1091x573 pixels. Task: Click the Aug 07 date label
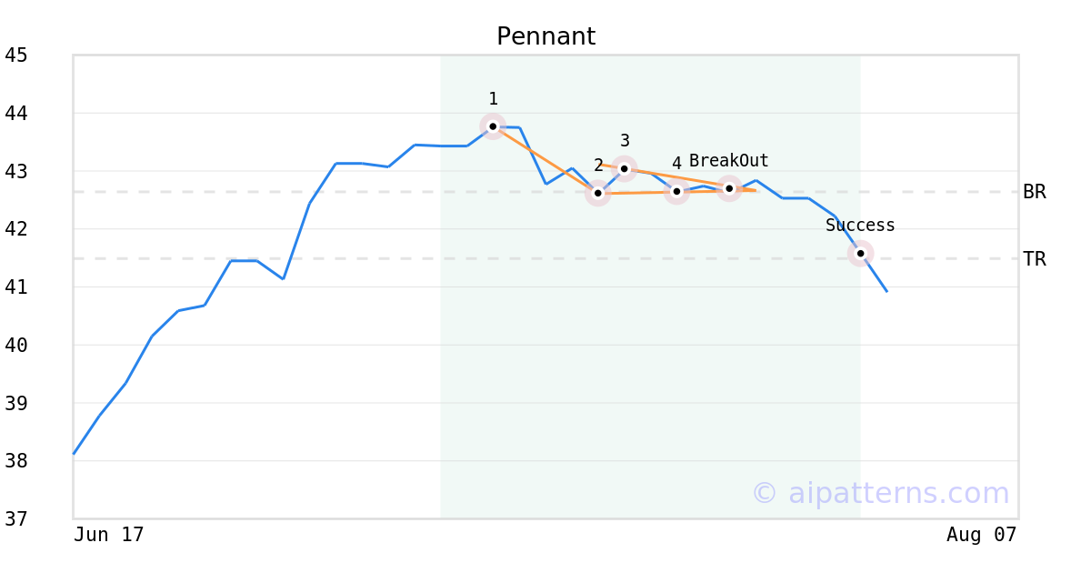(981, 535)
